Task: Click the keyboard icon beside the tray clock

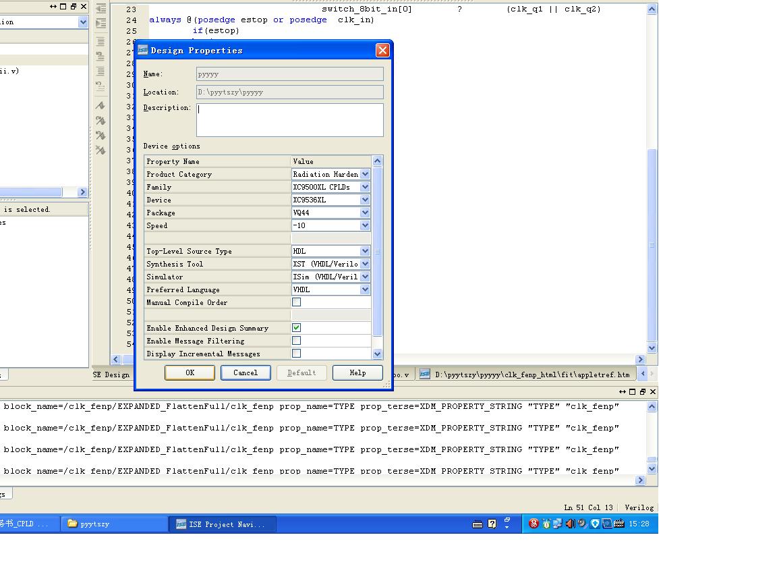Action: click(x=619, y=524)
